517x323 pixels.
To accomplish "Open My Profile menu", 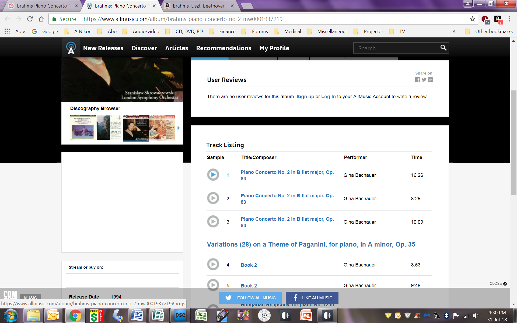I will coord(274,48).
